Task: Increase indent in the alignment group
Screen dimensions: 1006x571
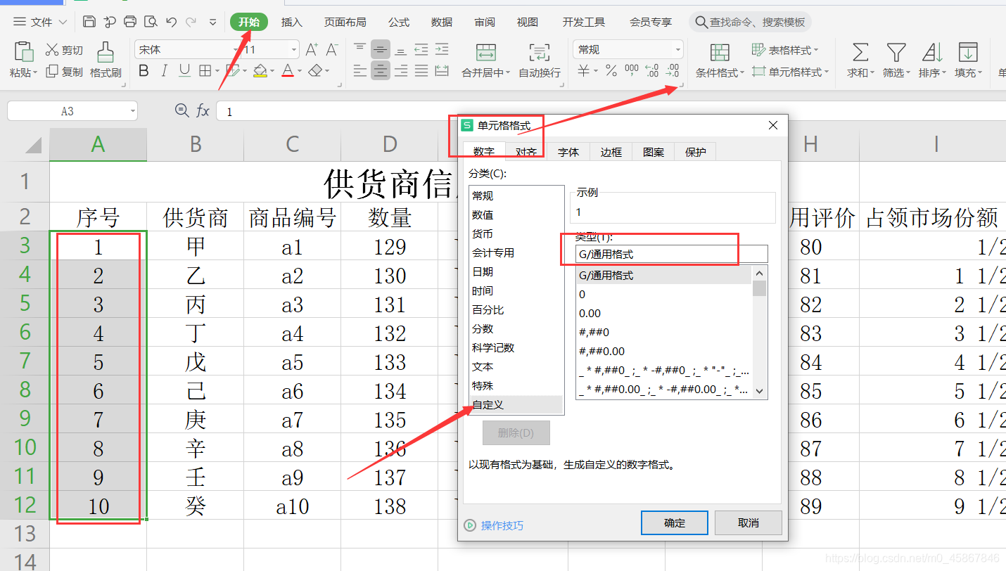Action: 442,49
